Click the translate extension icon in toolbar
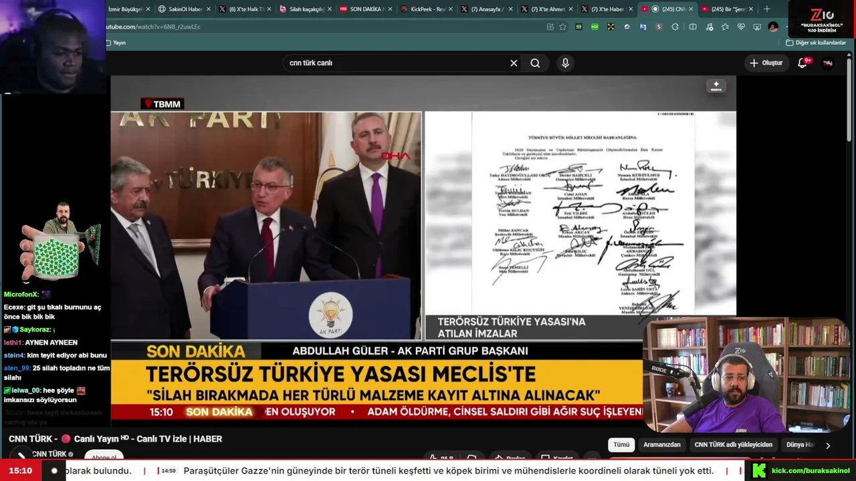 pyautogui.click(x=643, y=27)
